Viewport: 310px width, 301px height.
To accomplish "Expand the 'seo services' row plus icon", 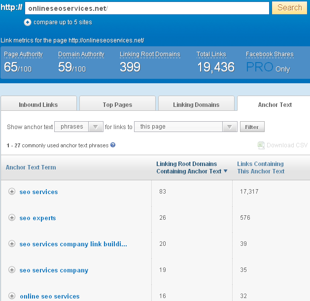I will [x=12, y=192].
